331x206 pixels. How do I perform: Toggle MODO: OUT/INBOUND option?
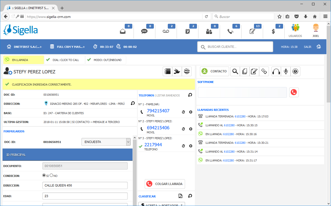click(106, 60)
